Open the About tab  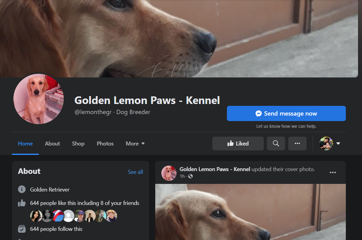coord(52,143)
